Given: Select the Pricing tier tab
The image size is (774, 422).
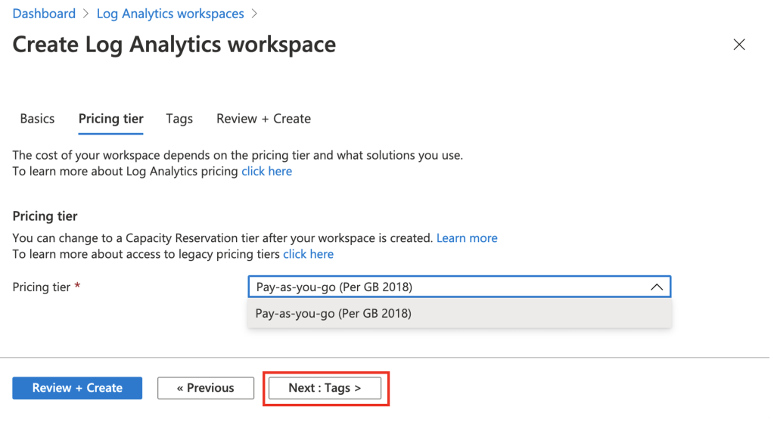Looking at the screenshot, I should [x=110, y=119].
